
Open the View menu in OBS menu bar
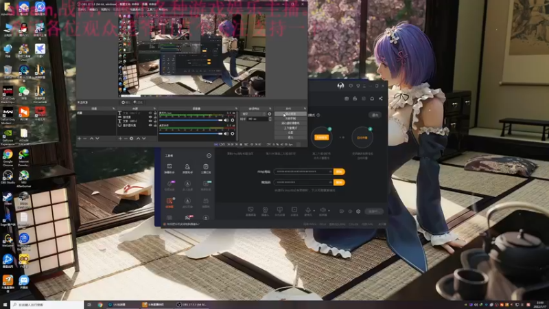point(106,10)
